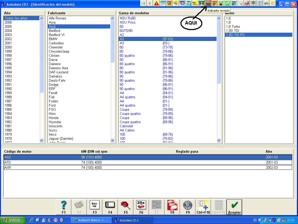Select Fiat in the Fabricante list
298x224 pixels.
(x=79, y=97)
